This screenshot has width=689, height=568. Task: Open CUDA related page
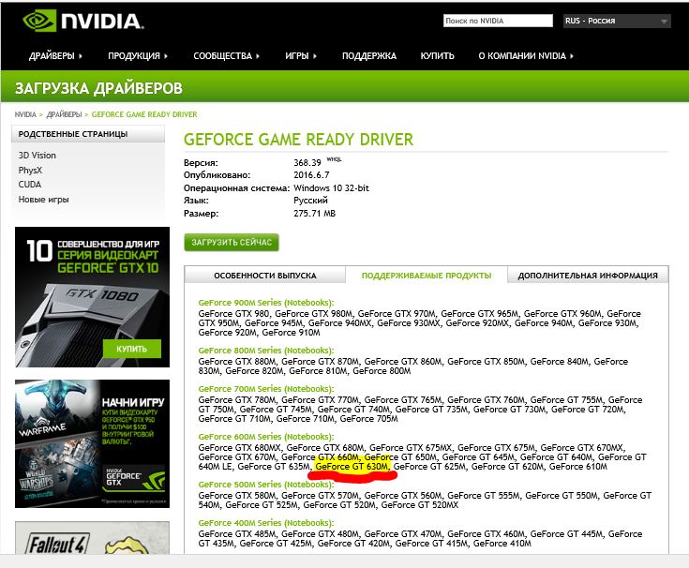click(x=29, y=185)
